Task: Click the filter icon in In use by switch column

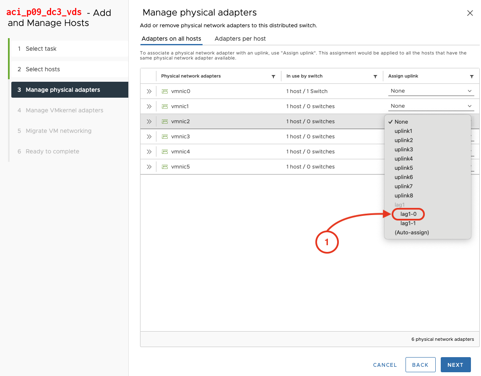Action: tap(375, 76)
